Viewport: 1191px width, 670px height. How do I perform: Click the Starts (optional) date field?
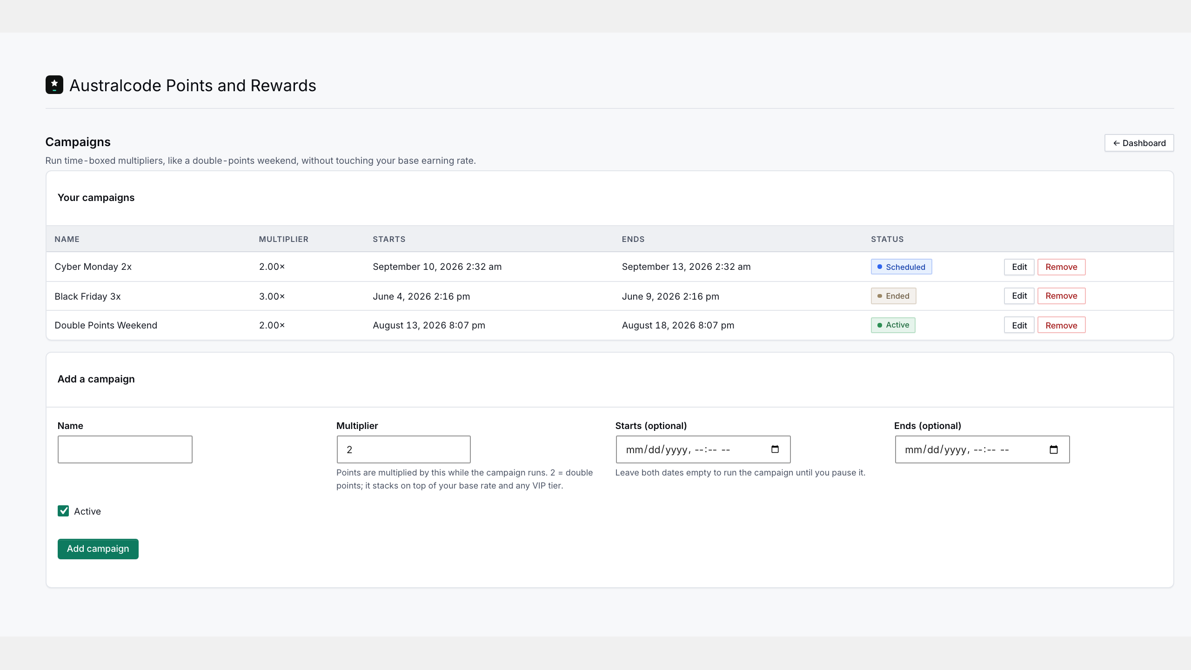pos(703,449)
